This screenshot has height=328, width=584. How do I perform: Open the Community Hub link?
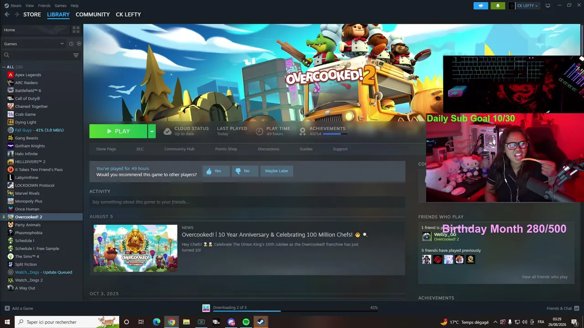pyautogui.click(x=179, y=149)
